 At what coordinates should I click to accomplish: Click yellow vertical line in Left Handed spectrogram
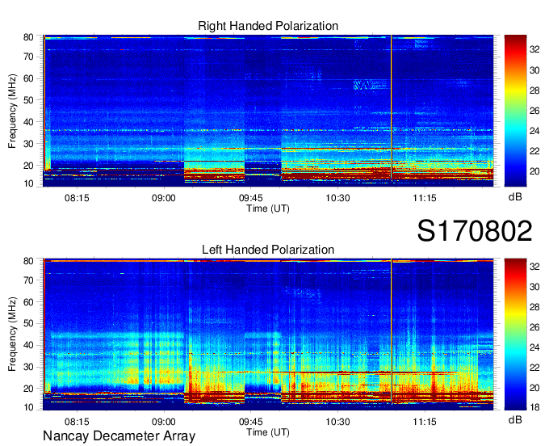pyautogui.click(x=392, y=331)
